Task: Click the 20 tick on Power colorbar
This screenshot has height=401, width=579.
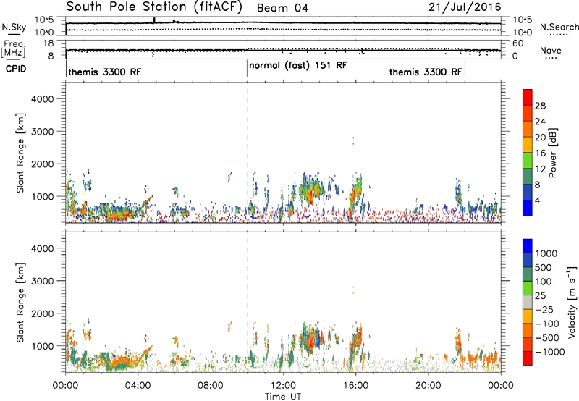Action: pos(540,138)
